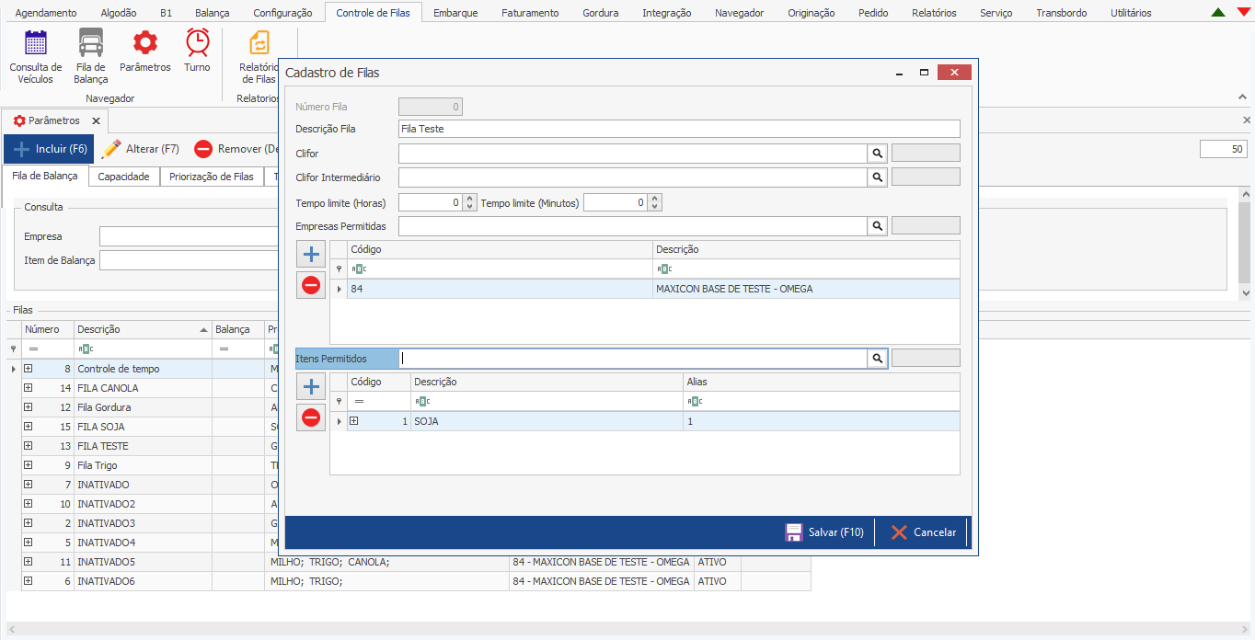
Task: Sort Filas grid by Descrição column header
Action: pos(143,329)
